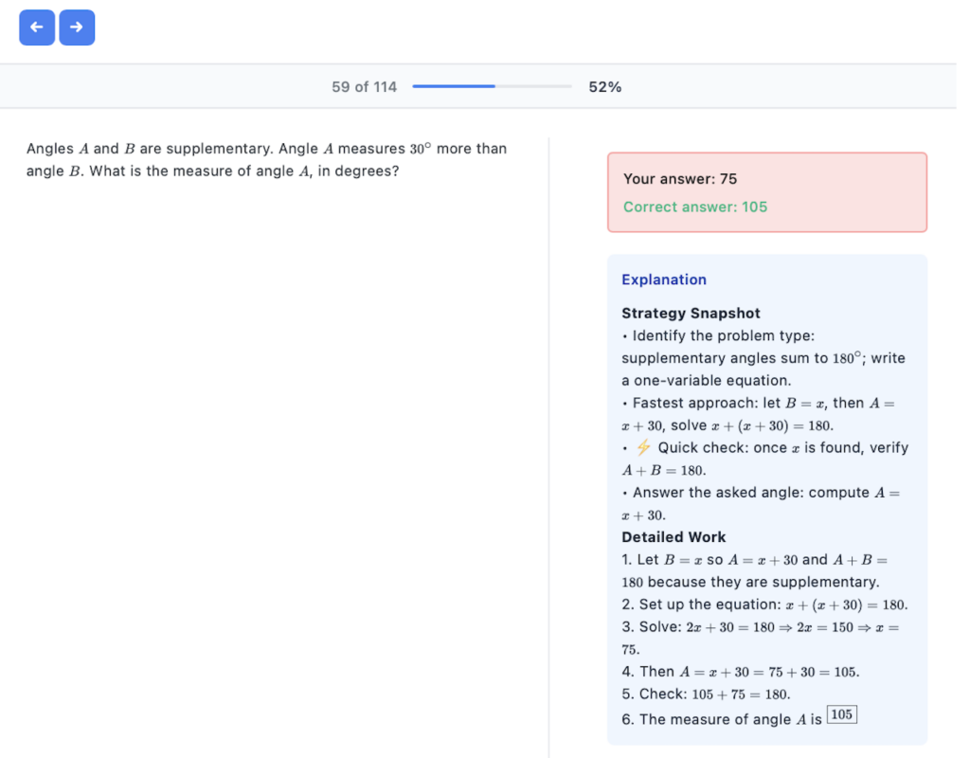Click 'Your answer: 75' text
The height and width of the screenshot is (758, 970).
(679, 179)
